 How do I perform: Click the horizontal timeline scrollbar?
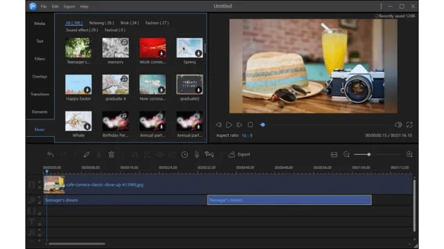[x=77, y=243]
